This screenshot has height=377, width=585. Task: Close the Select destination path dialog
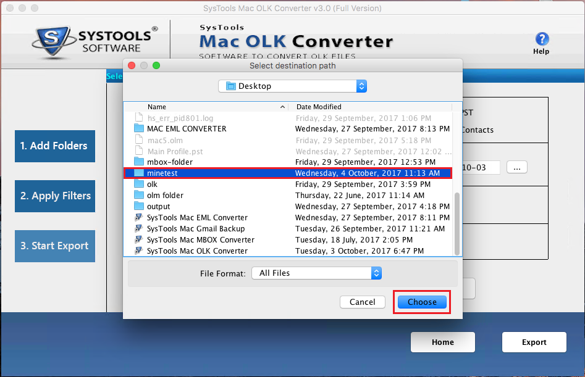[x=132, y=65]
